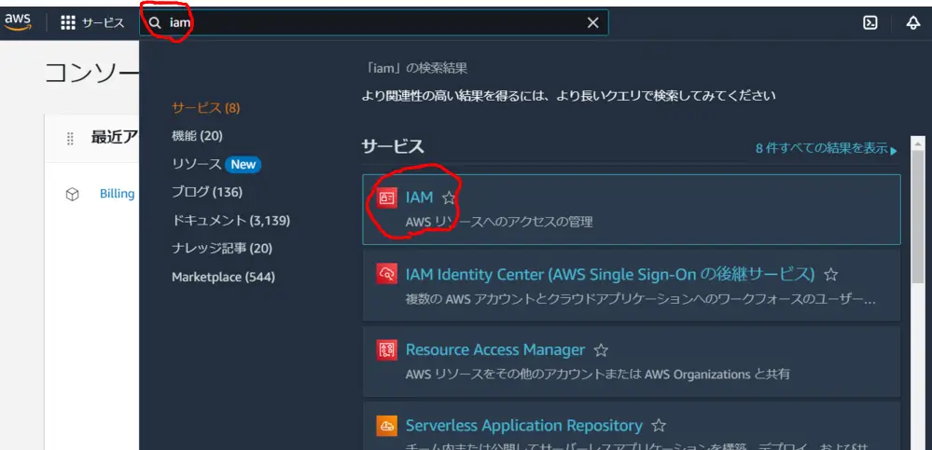Click the New badge

(243, 165)
